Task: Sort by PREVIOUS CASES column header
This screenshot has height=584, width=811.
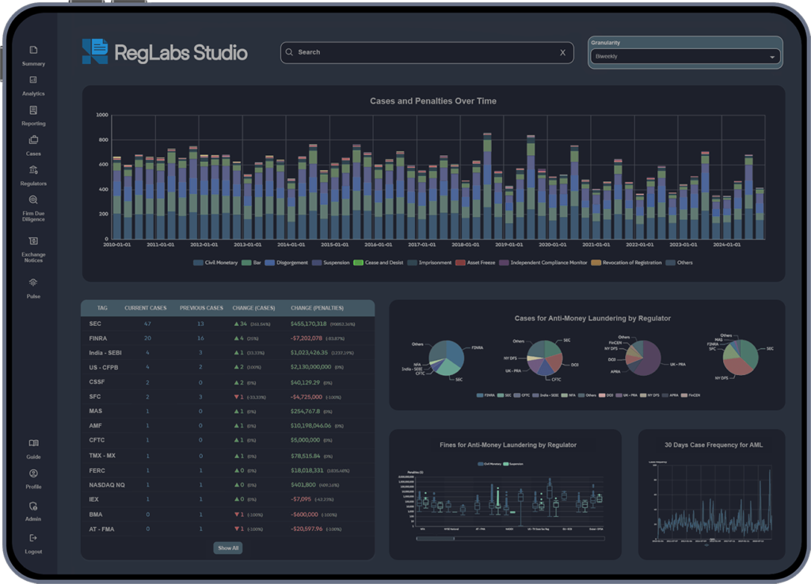Action: [201, 308]
